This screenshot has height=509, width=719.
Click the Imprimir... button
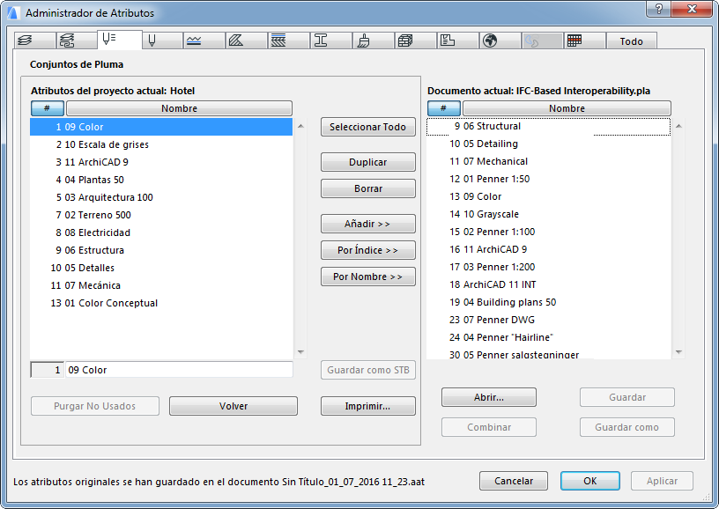(x=367, y=406)
